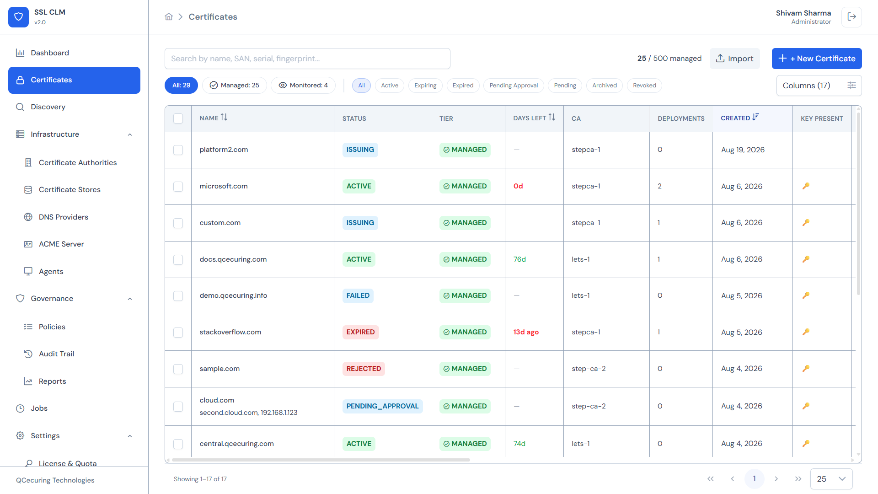878x494 pixels.
Task: Collapse the Governance section
Action: click(x=130, y=299)
